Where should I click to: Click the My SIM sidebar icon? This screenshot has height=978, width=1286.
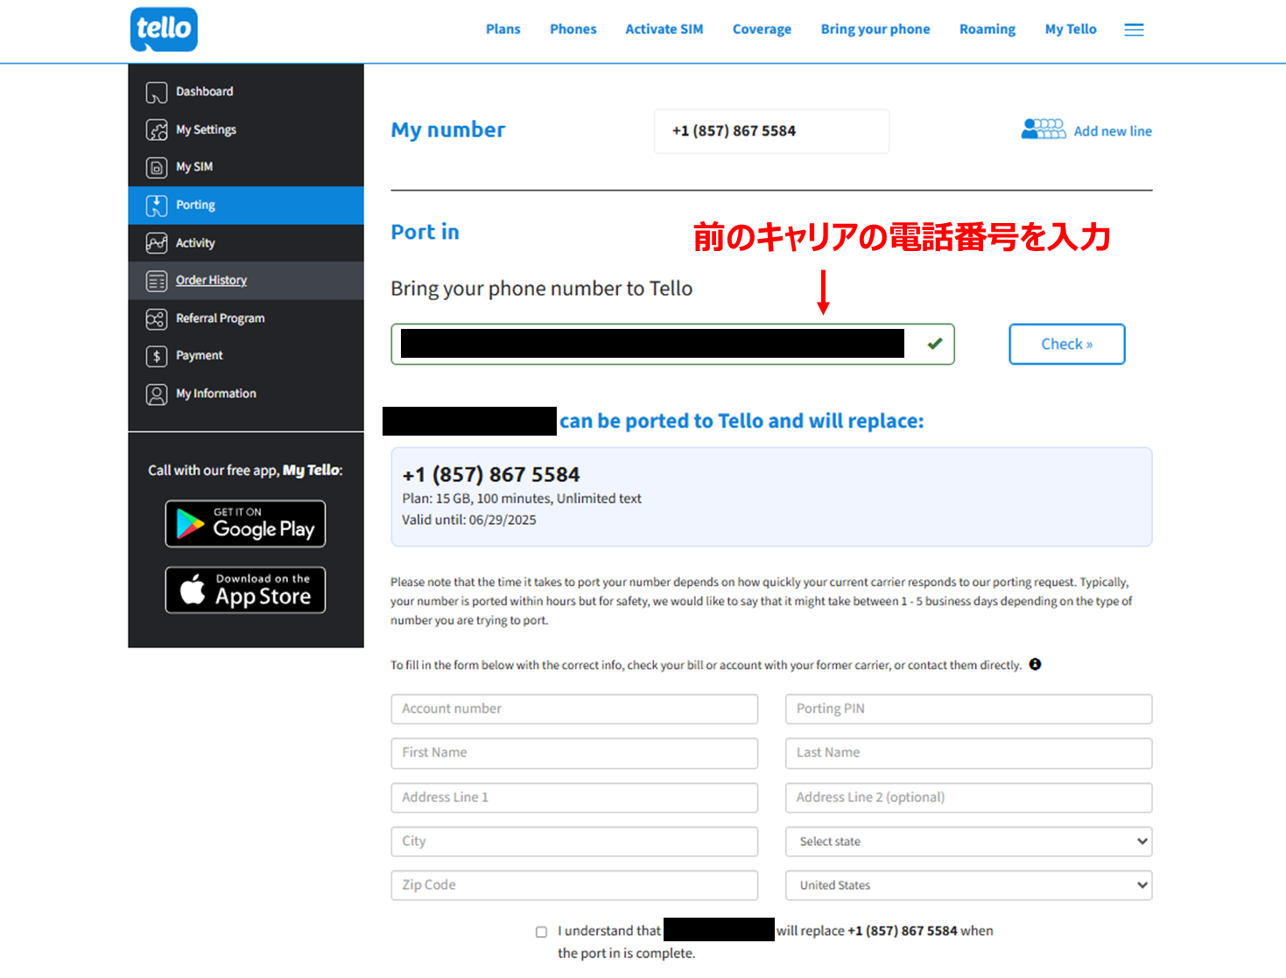click(157, 167)
